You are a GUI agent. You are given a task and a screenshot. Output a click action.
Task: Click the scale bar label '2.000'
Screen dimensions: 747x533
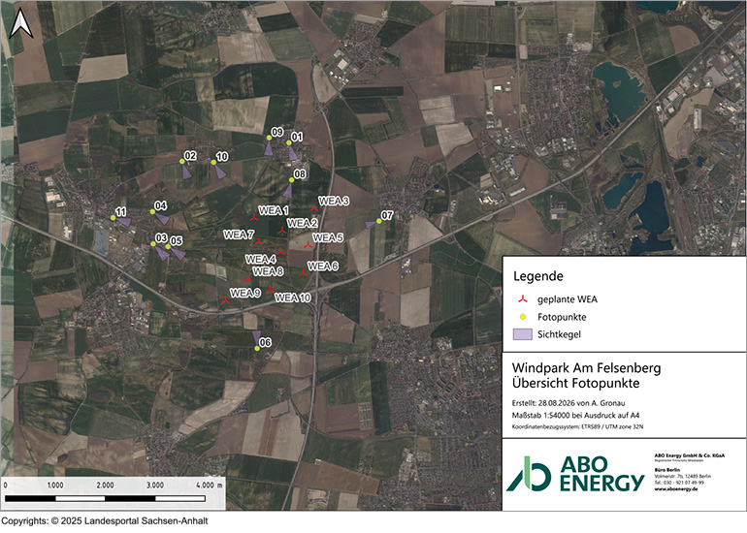[106, 485]
